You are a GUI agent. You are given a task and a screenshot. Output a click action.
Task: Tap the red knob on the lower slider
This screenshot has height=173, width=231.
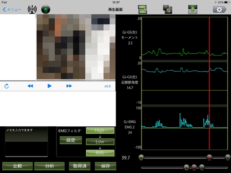pyautogui.click(x=194, y=167)
